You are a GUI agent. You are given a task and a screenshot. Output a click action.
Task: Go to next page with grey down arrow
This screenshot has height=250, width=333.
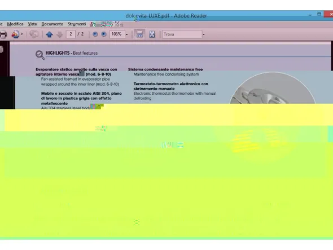click(60, 34)
